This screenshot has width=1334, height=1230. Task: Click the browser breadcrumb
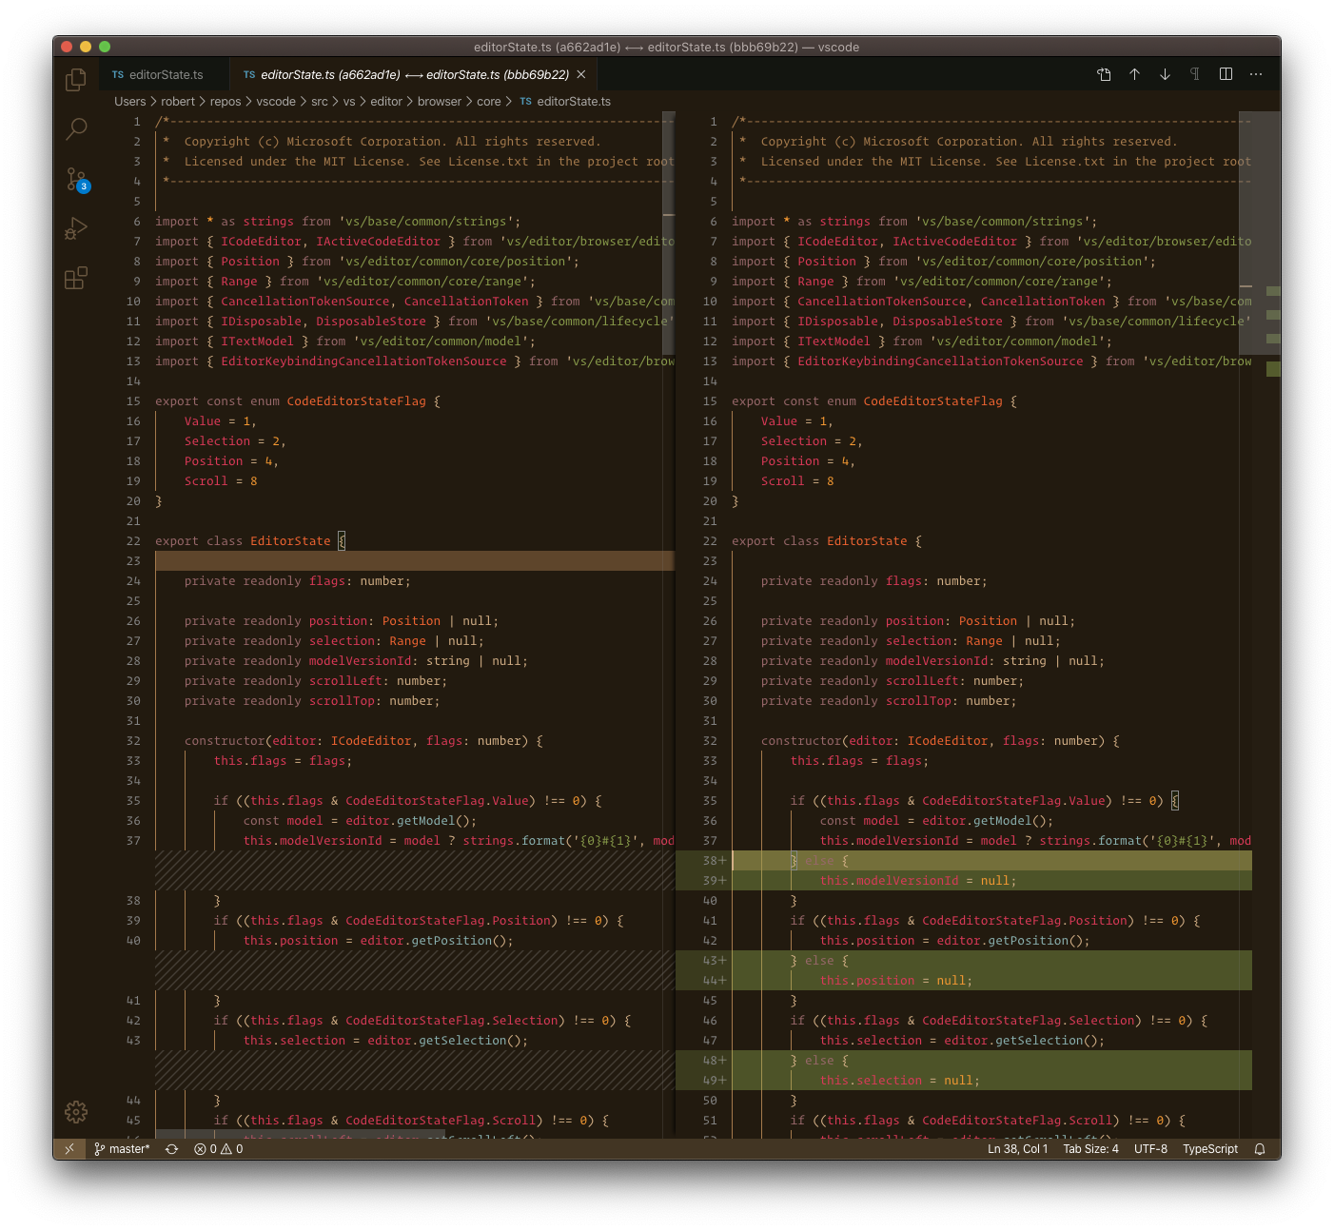(x=440, y=101)
